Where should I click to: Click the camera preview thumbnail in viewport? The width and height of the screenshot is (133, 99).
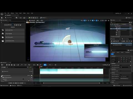click(x=96, y=51)
